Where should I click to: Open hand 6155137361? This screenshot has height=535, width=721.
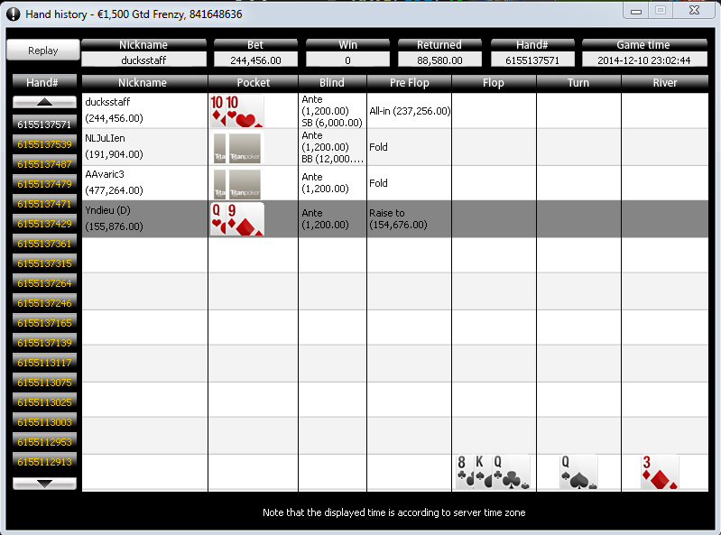click(44, 244)
